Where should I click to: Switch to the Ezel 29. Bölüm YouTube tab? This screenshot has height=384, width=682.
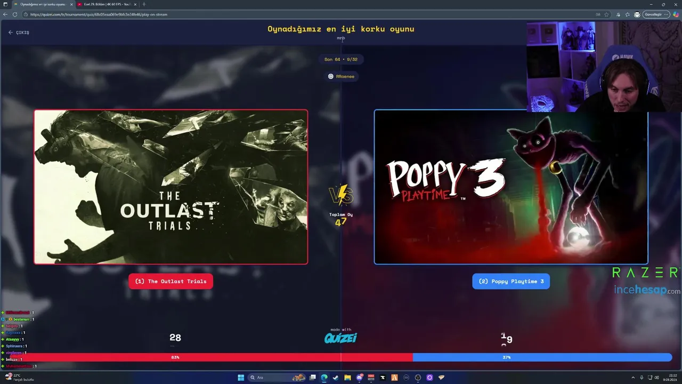[107, 4]
